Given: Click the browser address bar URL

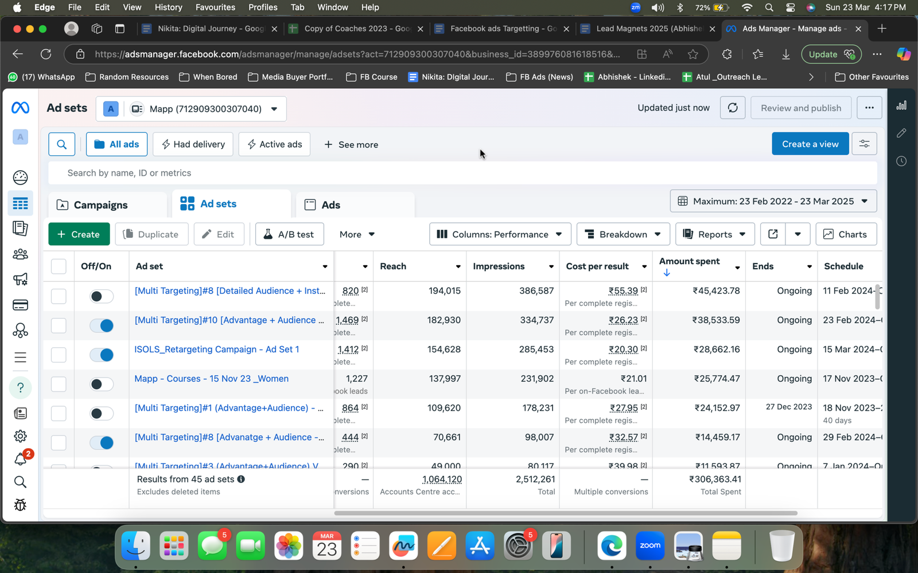Looking at the screenshot, I should pyautogui.click(x=357, y=54).
